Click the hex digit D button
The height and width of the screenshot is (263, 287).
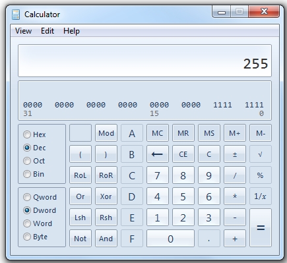point(132,196)
